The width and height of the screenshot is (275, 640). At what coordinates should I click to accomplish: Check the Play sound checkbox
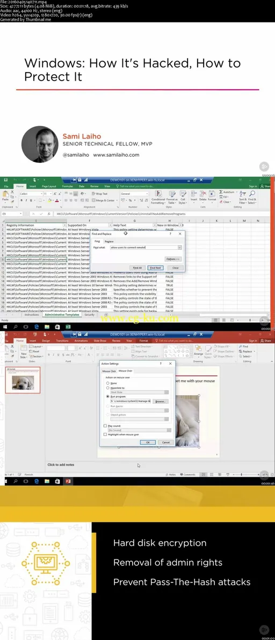[x=105, y=426]
